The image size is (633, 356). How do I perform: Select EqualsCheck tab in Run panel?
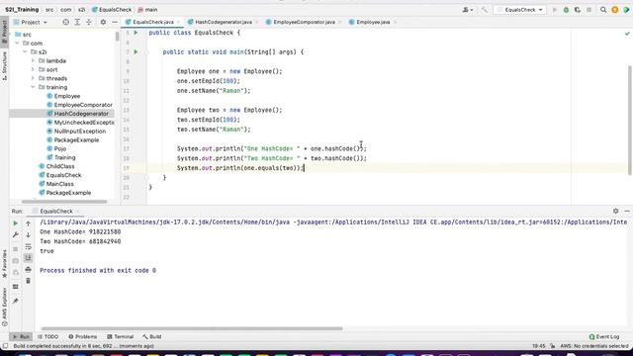56,211
